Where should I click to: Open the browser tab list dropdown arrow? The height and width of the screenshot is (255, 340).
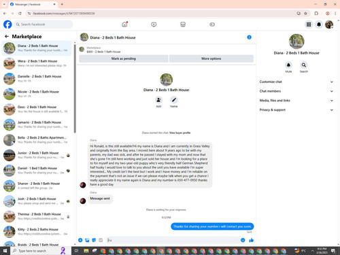[x=4, y=4]
